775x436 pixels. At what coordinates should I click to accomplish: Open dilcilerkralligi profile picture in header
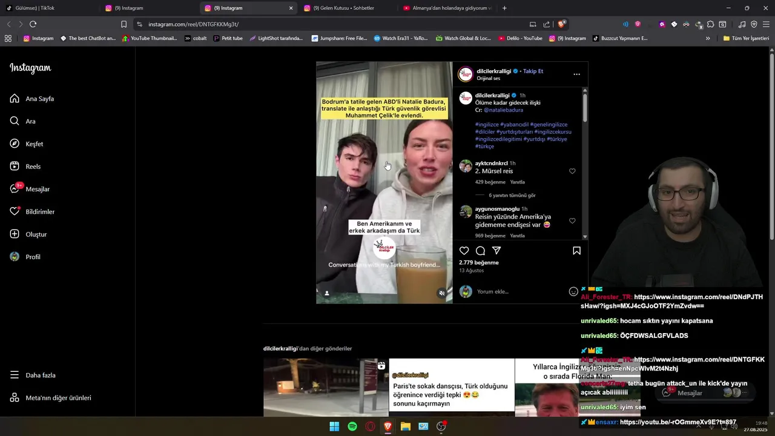click(466, 74)
